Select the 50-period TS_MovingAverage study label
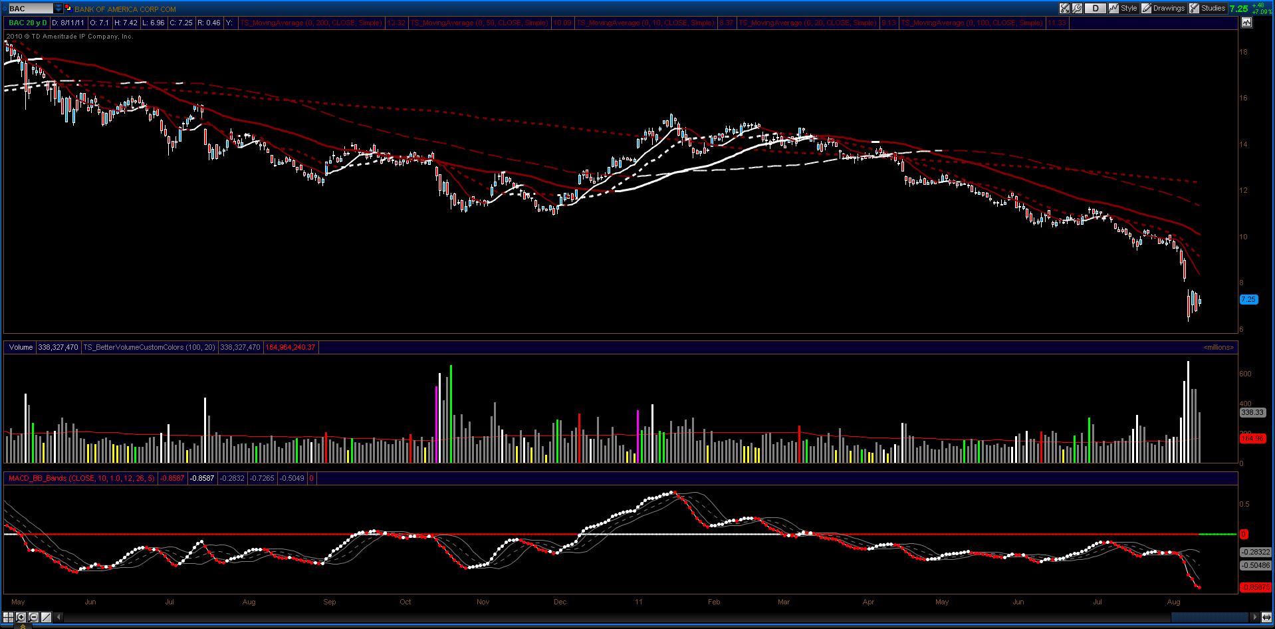The width and height of the screenshot is (1275, 629). tap(479, 23)
